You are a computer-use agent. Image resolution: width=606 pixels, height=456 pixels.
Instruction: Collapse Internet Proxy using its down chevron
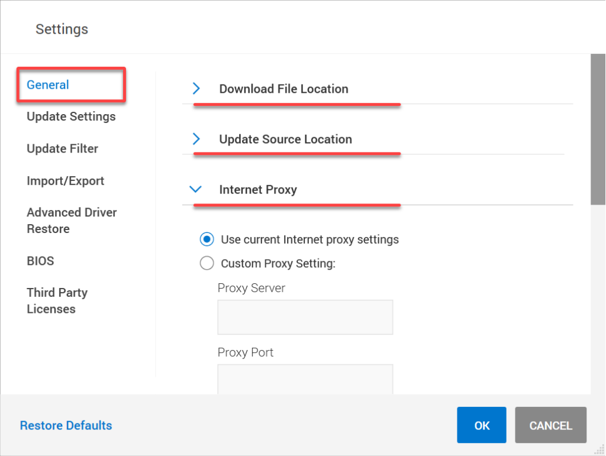pyautogui.click(x=195, y=190)
